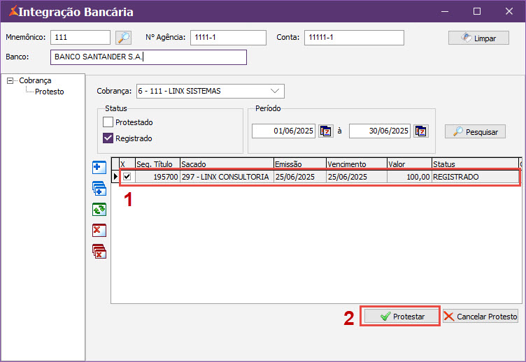The image size is (526, 362).
Task: Click the Protestar button
Action: coord(401,316)
